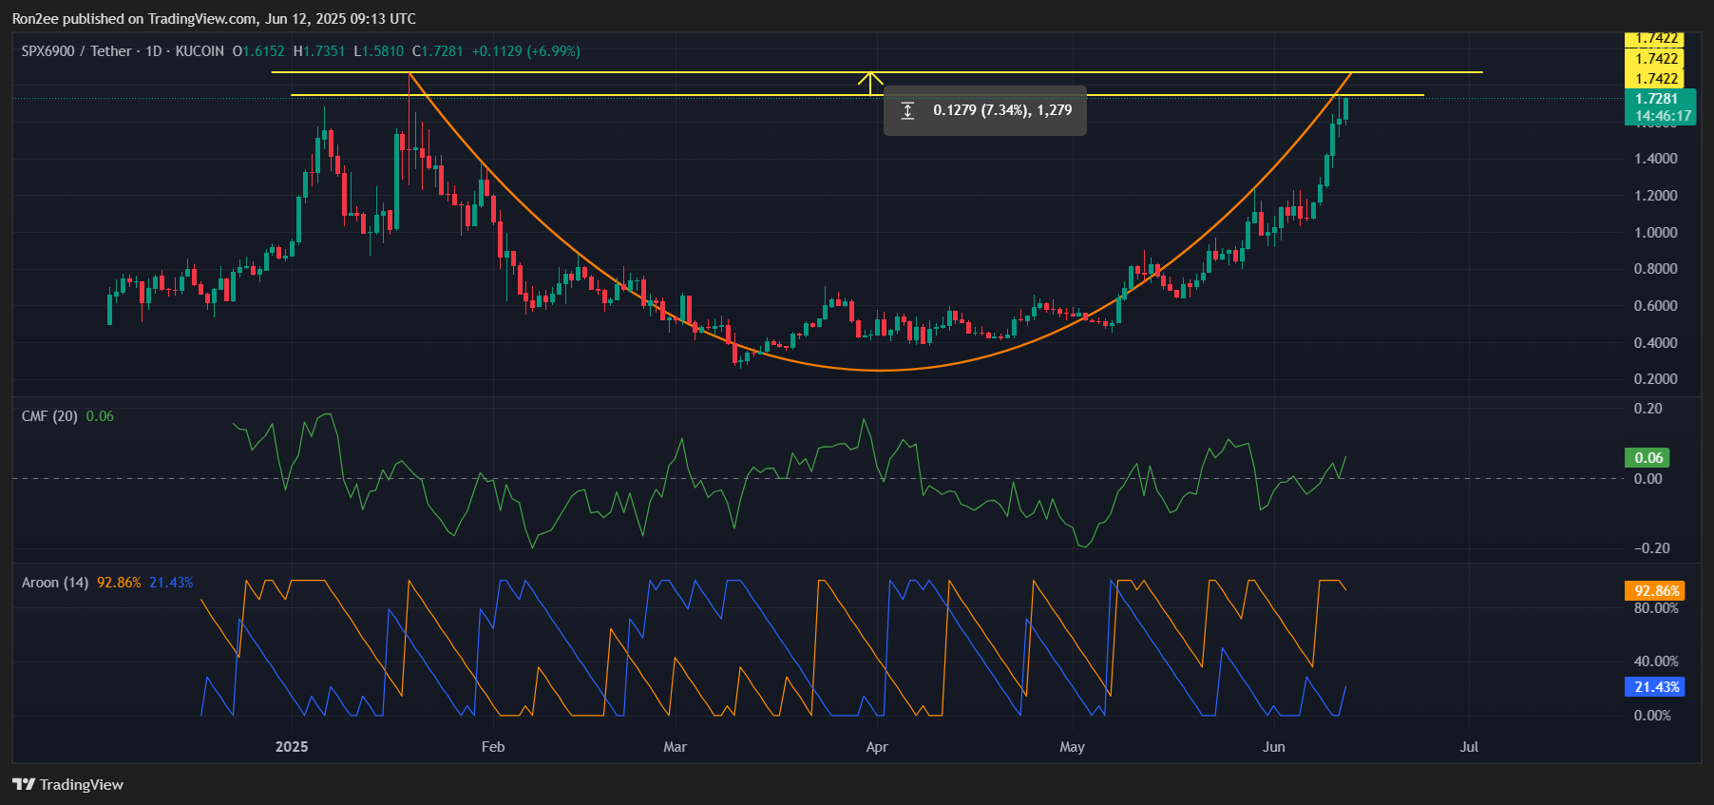Viewport: 1714px width, 805px height.
Task: Click the TradingView logo icon
Action: (24, 784)
